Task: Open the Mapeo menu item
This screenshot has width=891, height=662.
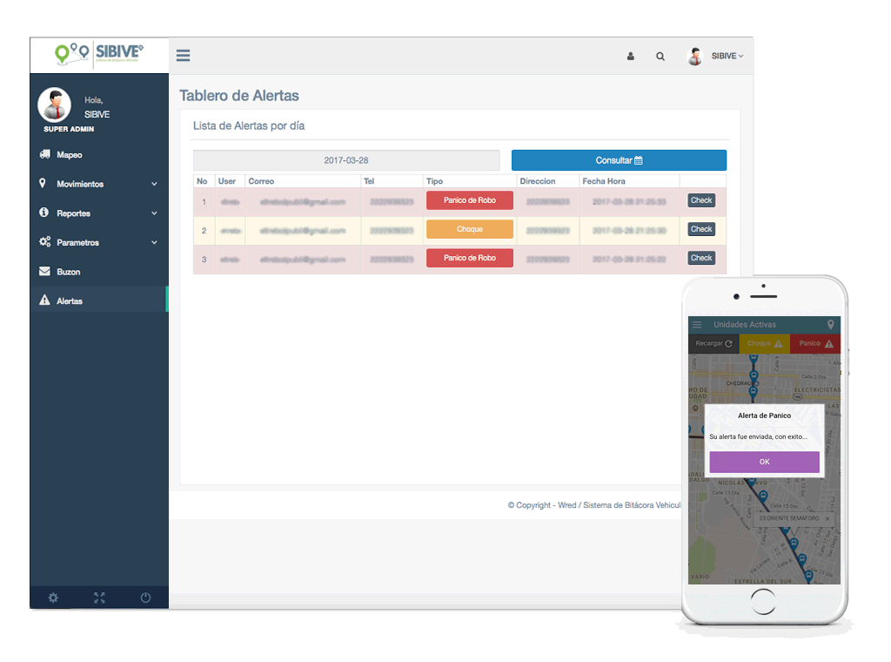Action: [70, 155]
